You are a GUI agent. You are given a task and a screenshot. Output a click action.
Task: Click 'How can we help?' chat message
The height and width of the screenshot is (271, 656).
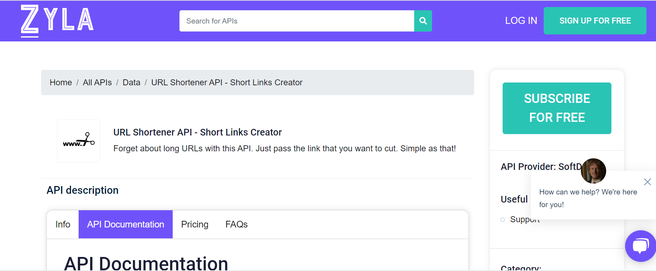588,198
